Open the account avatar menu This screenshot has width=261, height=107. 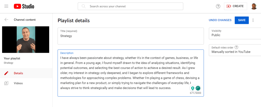[x=254, y=6]
